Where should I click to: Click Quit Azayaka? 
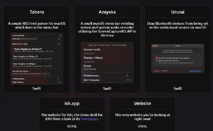coord(92,80)
